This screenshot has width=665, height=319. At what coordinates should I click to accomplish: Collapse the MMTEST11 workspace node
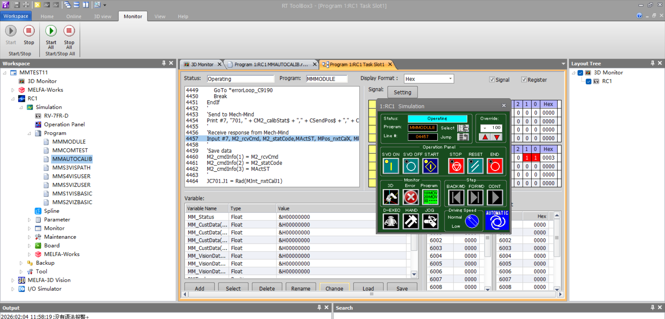pos(5,73)
